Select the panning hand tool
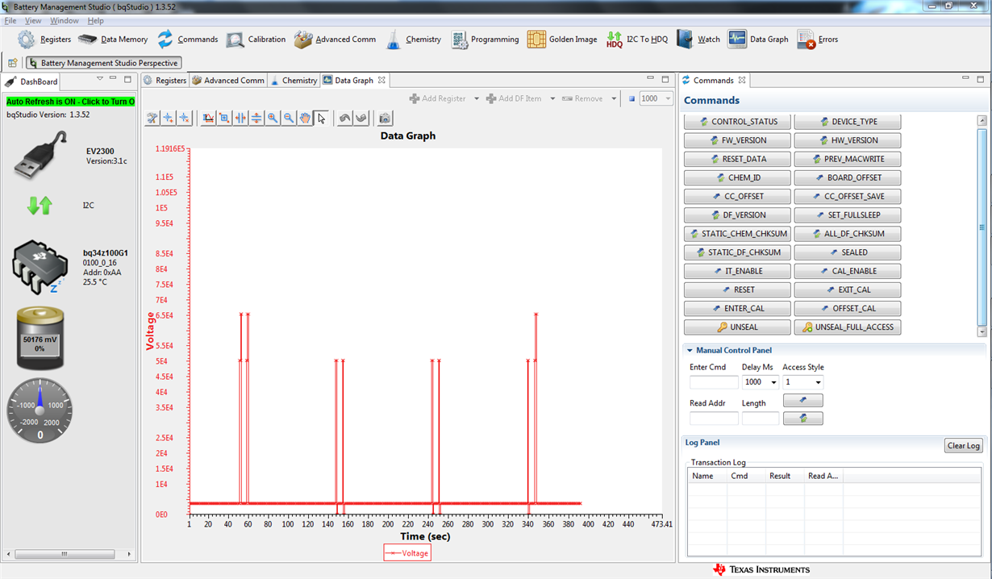992x579 pixels. tap(305, 118)
